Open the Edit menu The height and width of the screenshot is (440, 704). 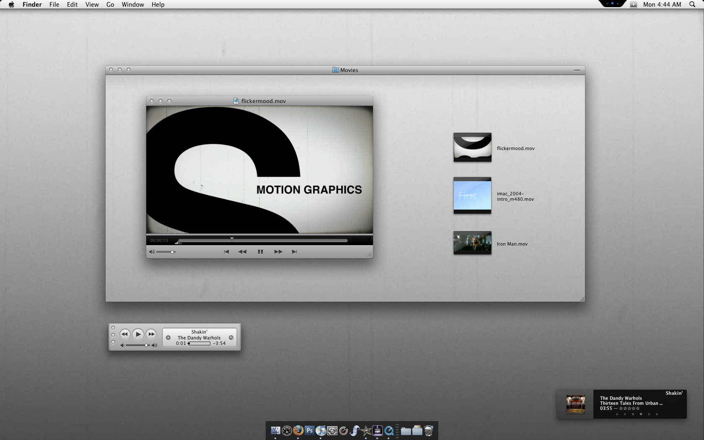(72, 5)
